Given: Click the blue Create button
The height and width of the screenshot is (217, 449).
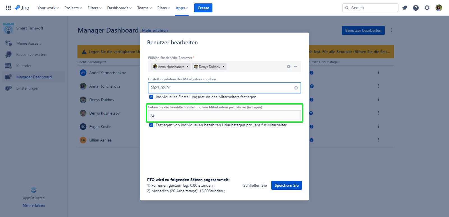Looking at the screenshot, I should click(203, 8).
